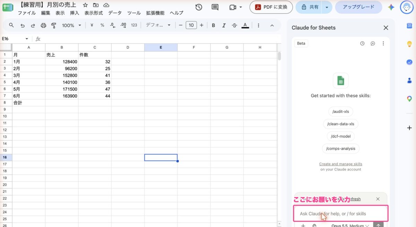Open the 拡張機能 menu
The image size is (416, 227).
click(155, 13)
